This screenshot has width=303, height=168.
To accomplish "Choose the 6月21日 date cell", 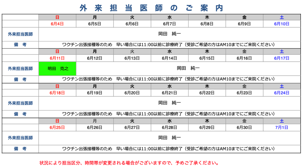I will [x=169, y=93].
